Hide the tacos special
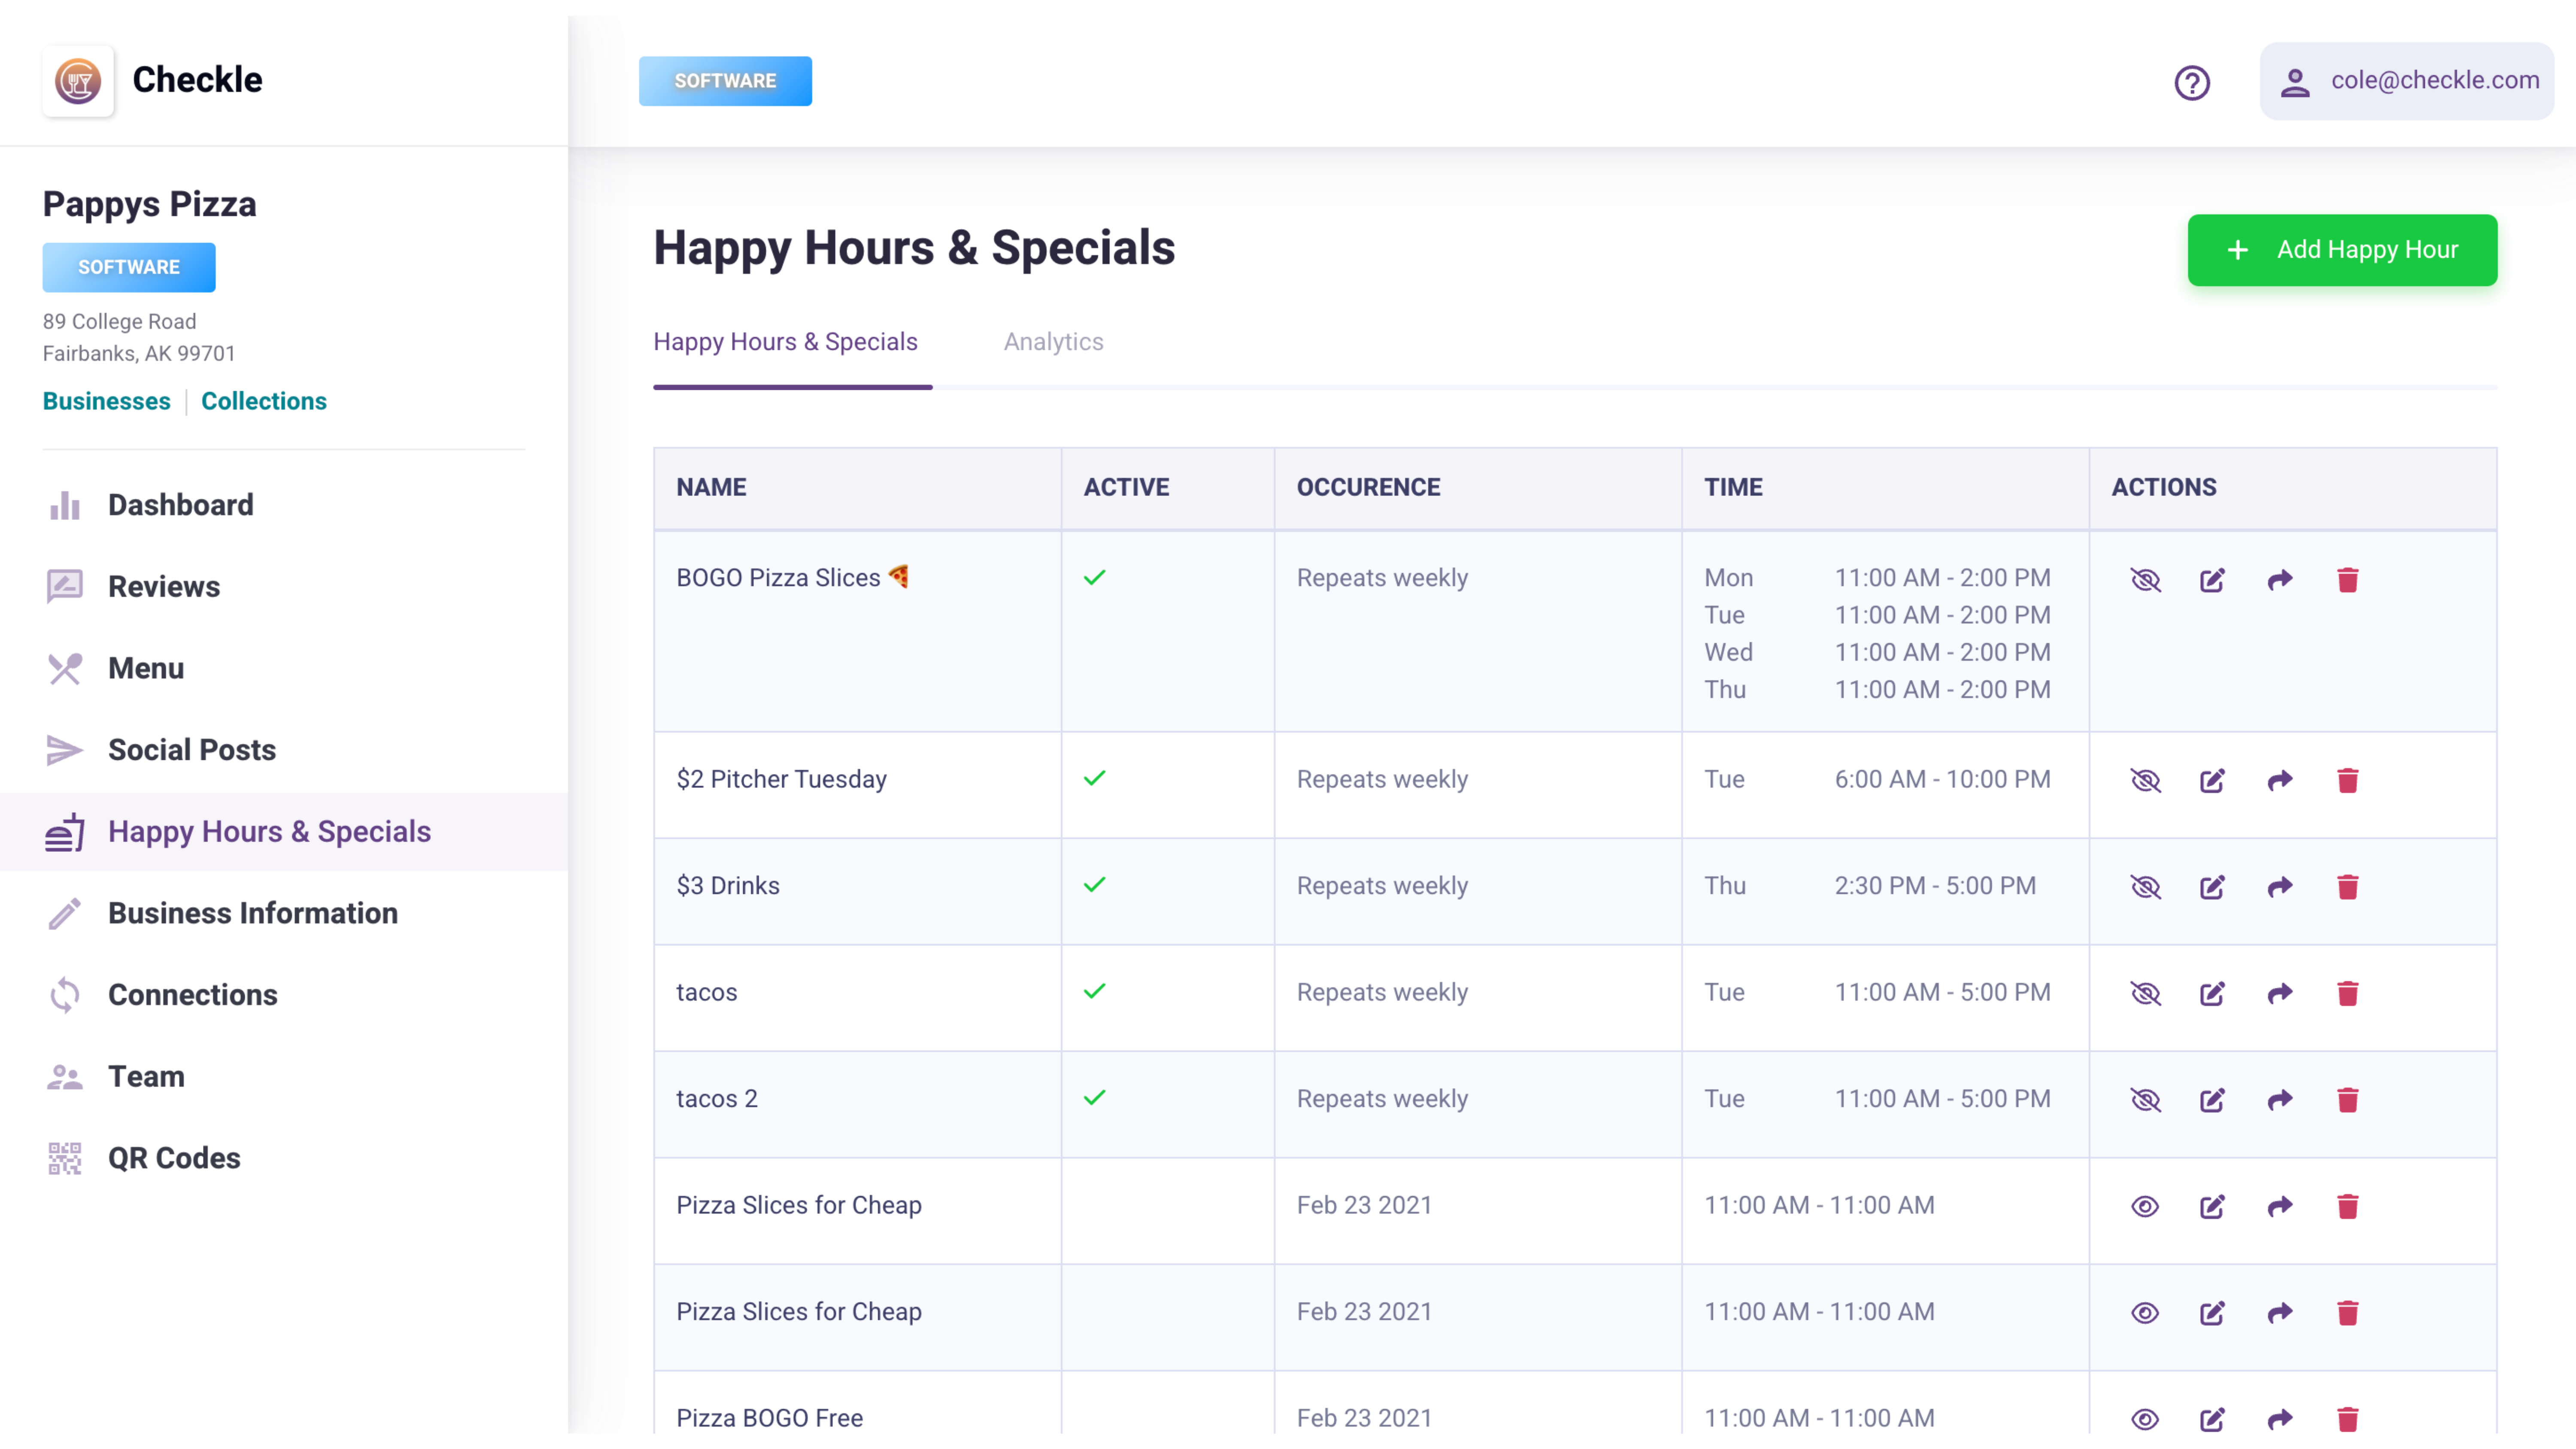Viewport: 2576px width, 1449px height. 2145,993
